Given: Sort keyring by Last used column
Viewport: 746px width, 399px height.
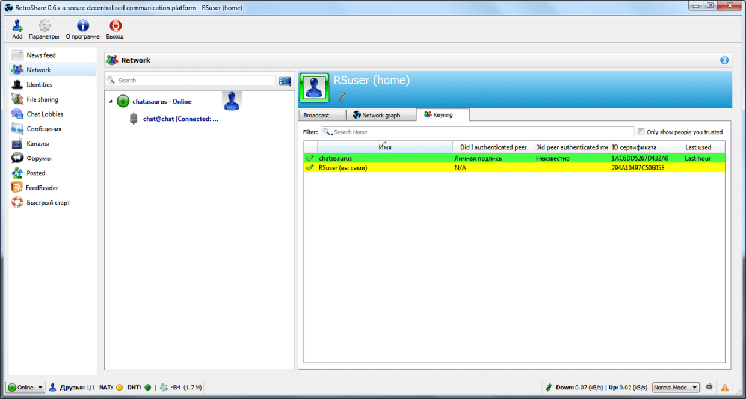Looking at the screenshot, I should pos(698,147).
